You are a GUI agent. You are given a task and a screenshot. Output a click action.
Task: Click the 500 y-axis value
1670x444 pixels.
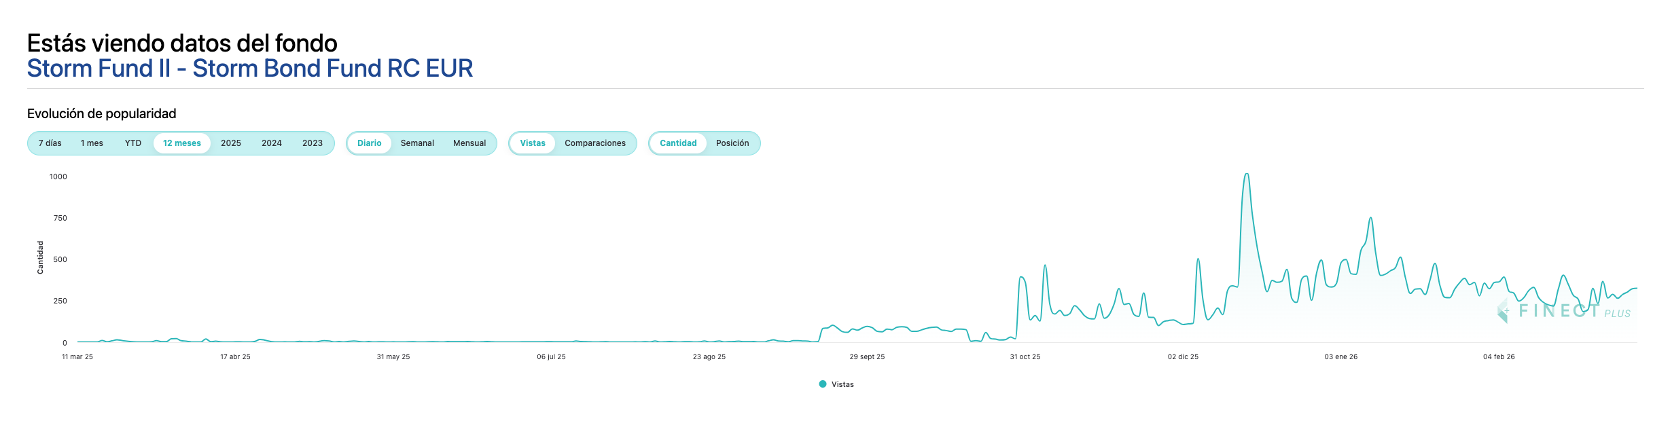click(x=60, y=259)
